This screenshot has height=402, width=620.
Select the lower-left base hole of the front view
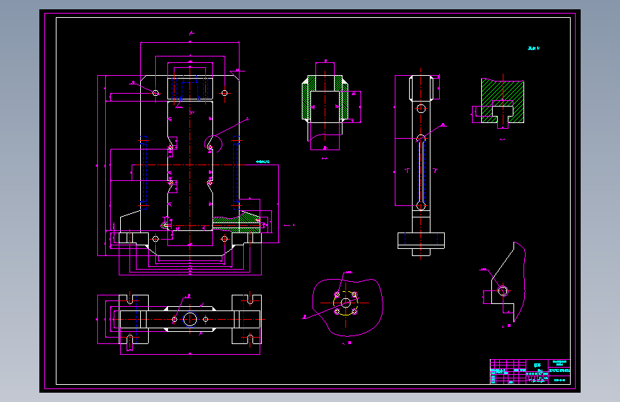coord(155,239)
